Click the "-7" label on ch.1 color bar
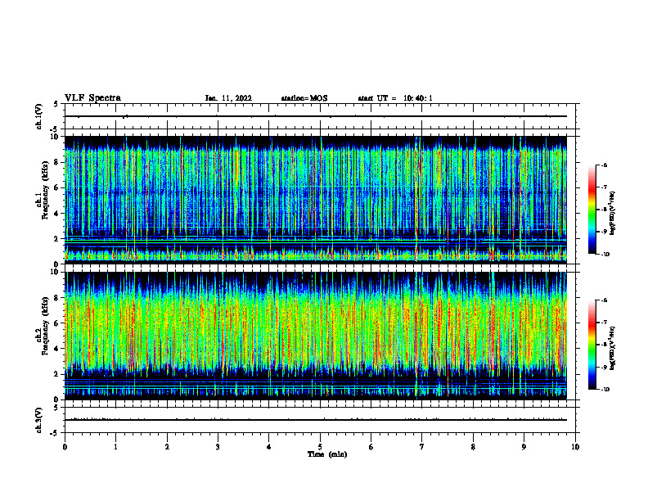The width and height of the screenshot is (648, 501). click(x=604, y=187)
